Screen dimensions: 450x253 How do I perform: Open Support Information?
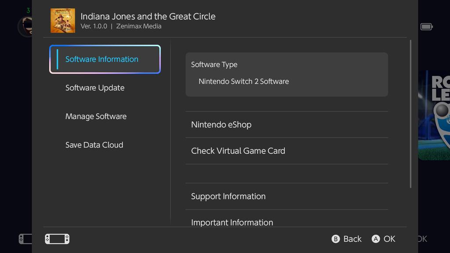tap(287, 196)
